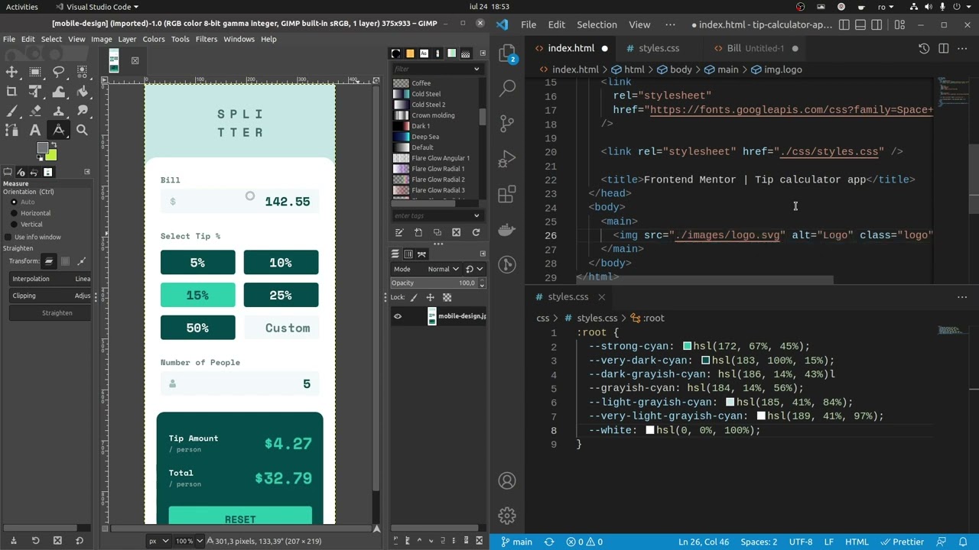Select the Eraser tool
Viewport: 979px width, 550px height.
pos(35,111)
